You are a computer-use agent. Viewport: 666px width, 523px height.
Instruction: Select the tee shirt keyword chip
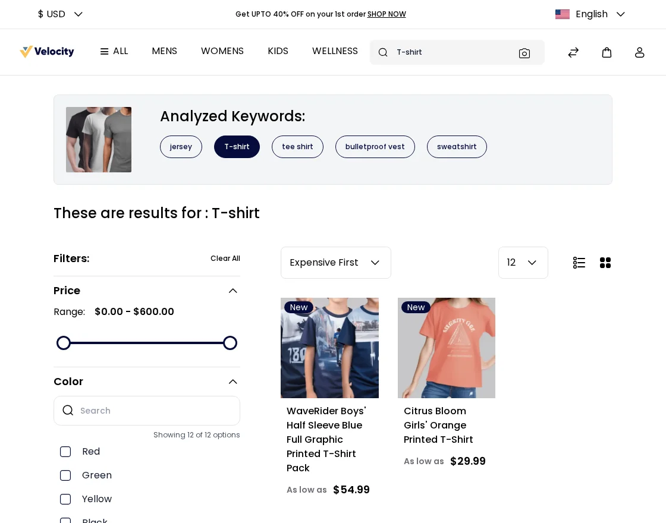[297, 147]
